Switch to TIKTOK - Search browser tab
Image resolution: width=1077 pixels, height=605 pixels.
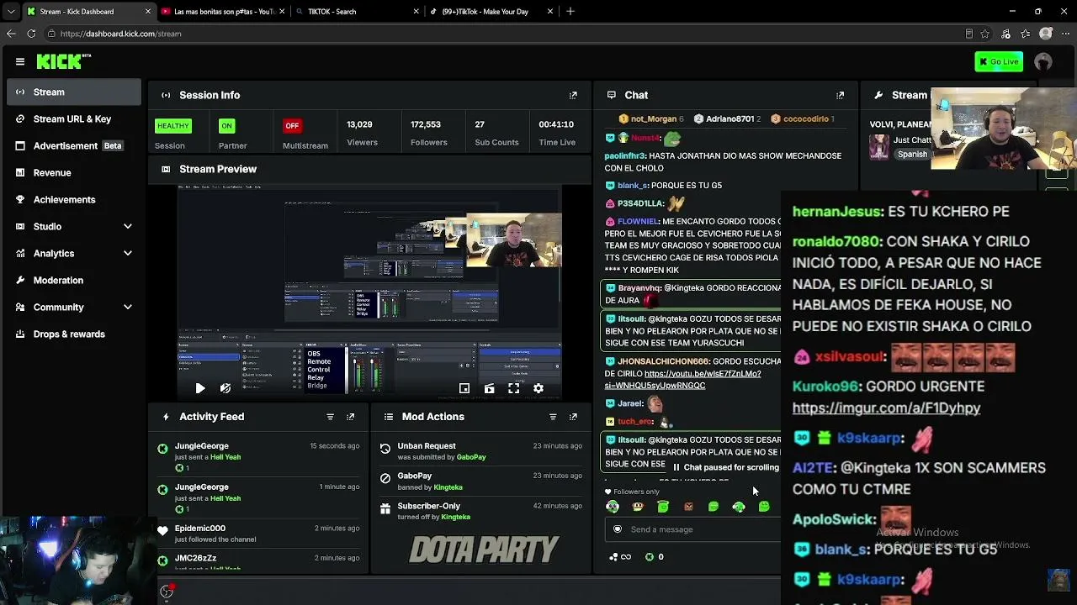click(358, 12)
